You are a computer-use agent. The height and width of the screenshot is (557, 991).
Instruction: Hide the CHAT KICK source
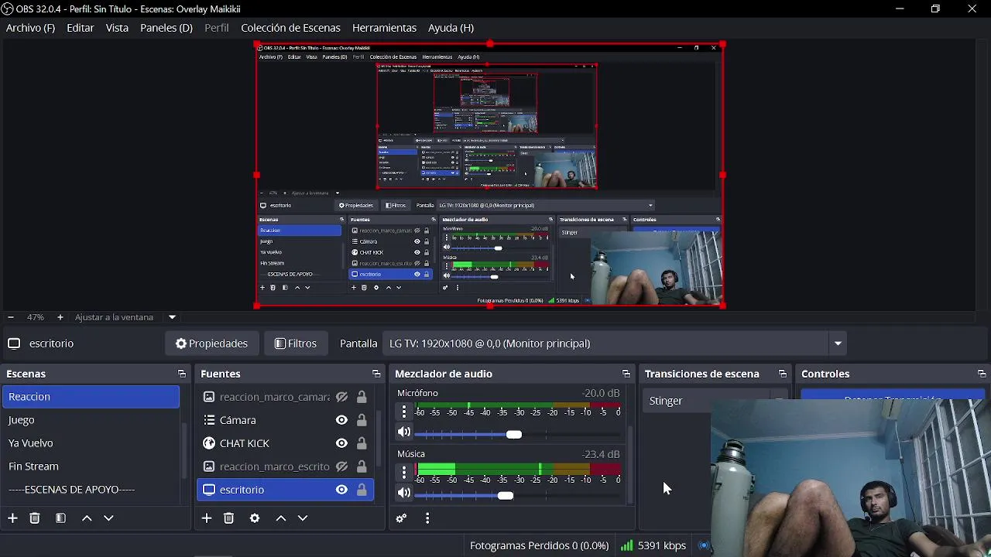[x=341, y=443]
